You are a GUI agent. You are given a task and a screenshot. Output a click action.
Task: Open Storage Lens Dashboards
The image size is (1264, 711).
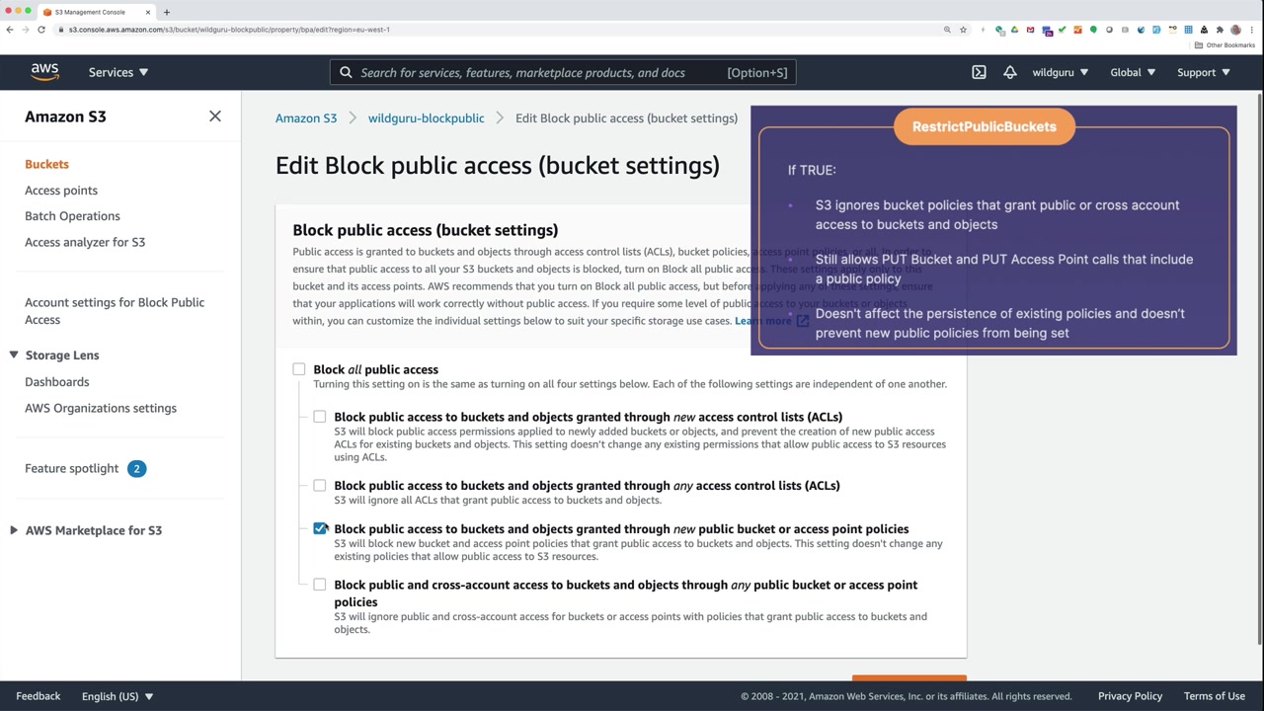pos(56,382)
